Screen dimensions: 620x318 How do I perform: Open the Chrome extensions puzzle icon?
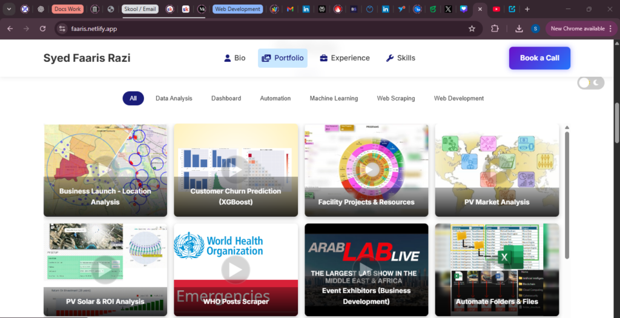click(495, 28)
